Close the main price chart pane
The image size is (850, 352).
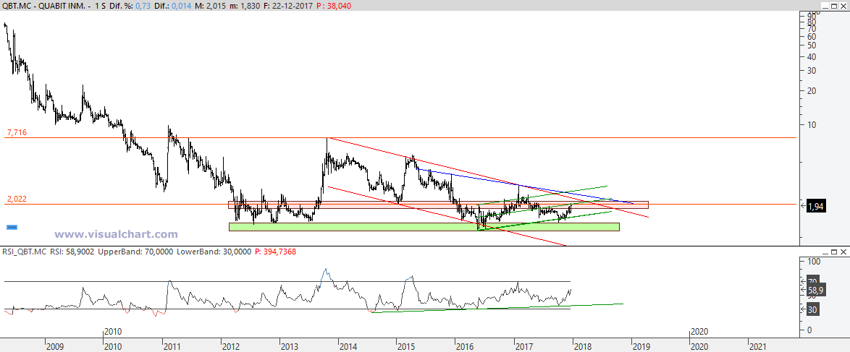coord(843,5)
